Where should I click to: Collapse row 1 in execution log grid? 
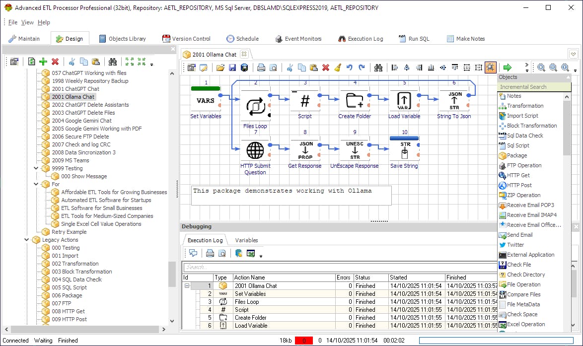pyautogui.click(x=187, y=286)
